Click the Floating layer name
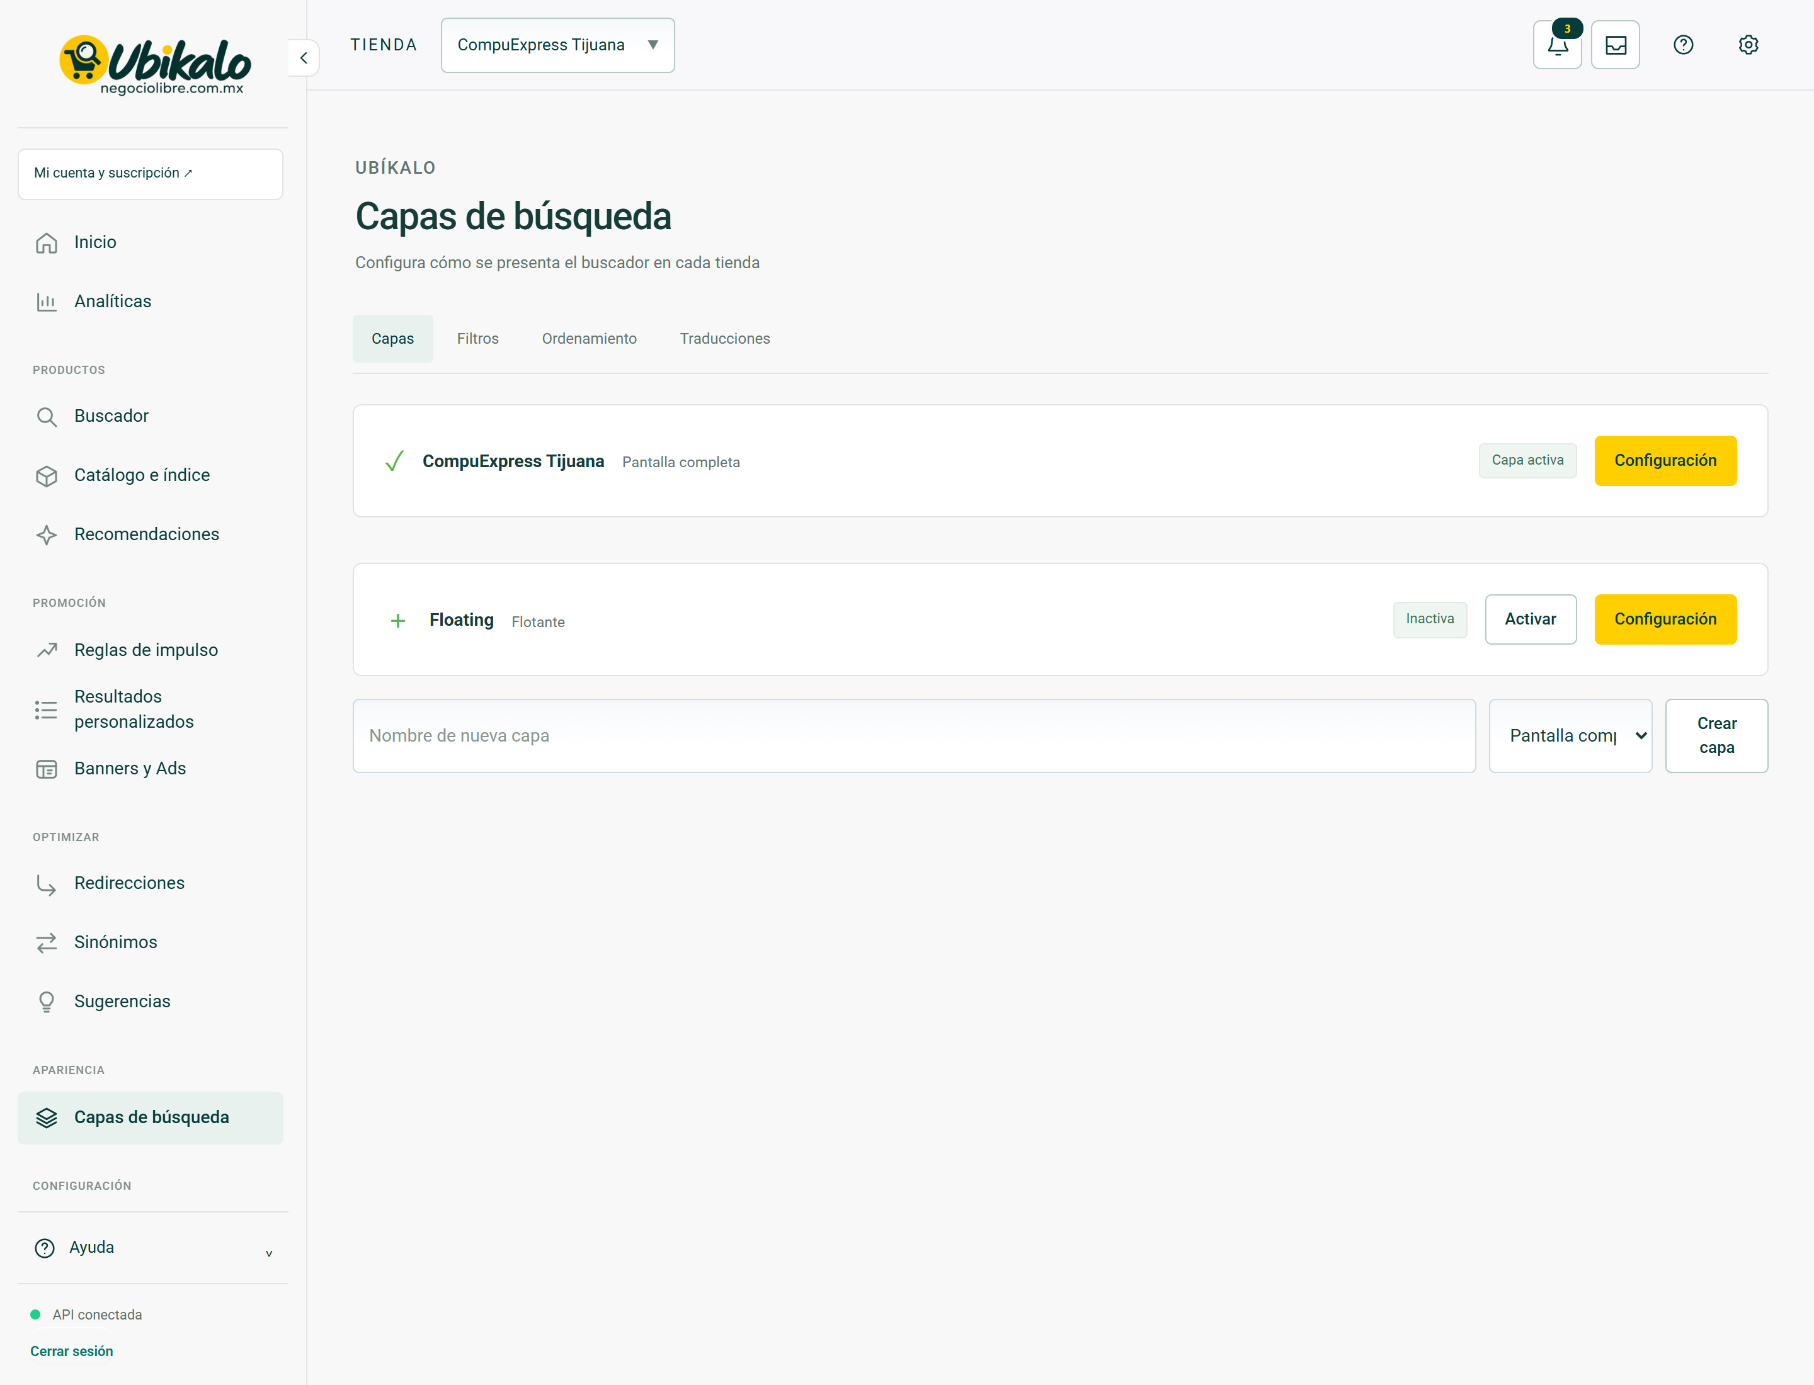This screenshot has height=1385, width=1814. (461, 620)
